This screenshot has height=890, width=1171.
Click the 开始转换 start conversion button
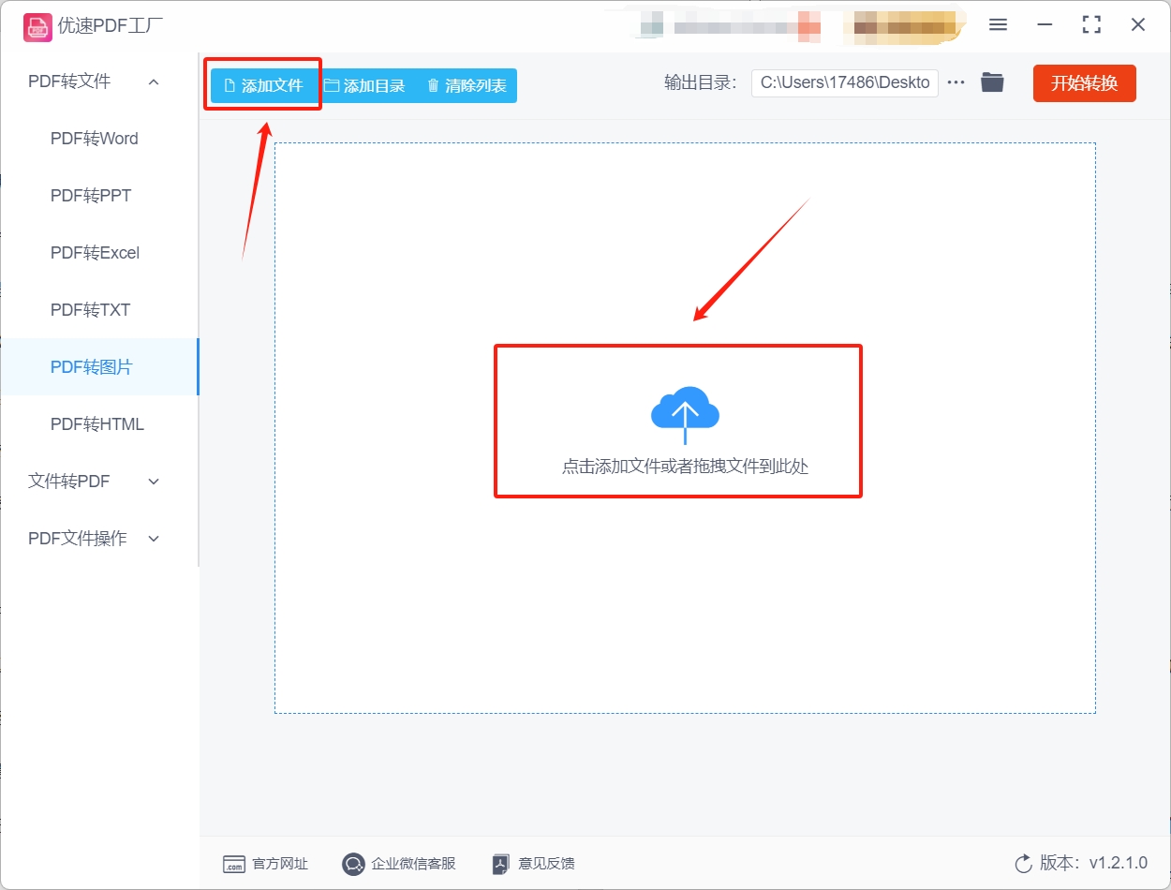click(x=1084, y=82)
